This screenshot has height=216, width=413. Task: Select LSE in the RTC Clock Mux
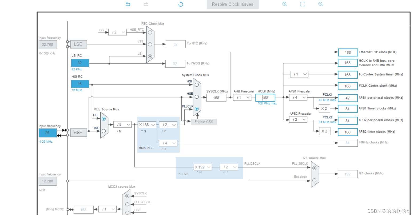[x=150, y=44]
